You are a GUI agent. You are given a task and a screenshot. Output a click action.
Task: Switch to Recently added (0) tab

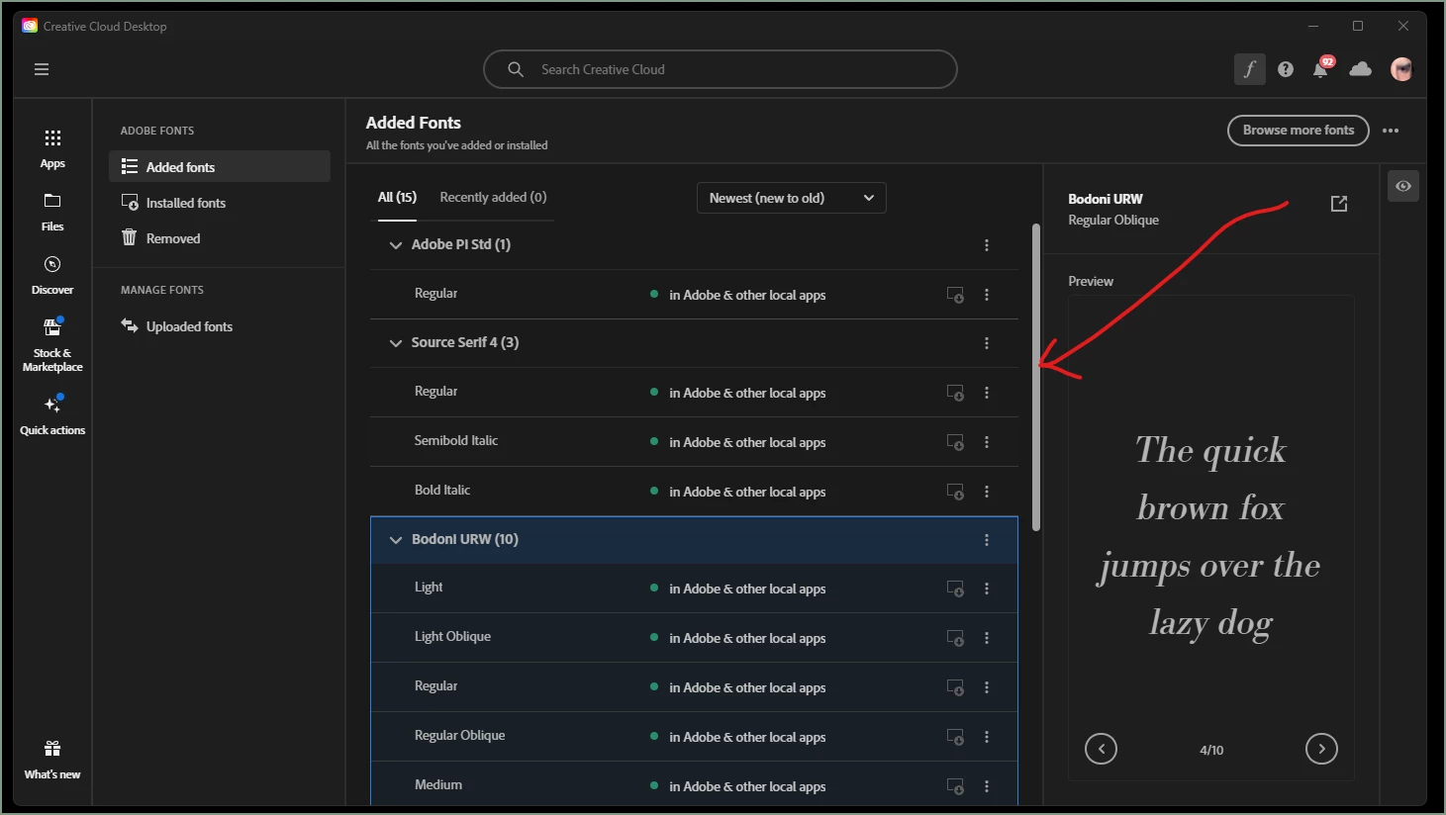point(493,198)
